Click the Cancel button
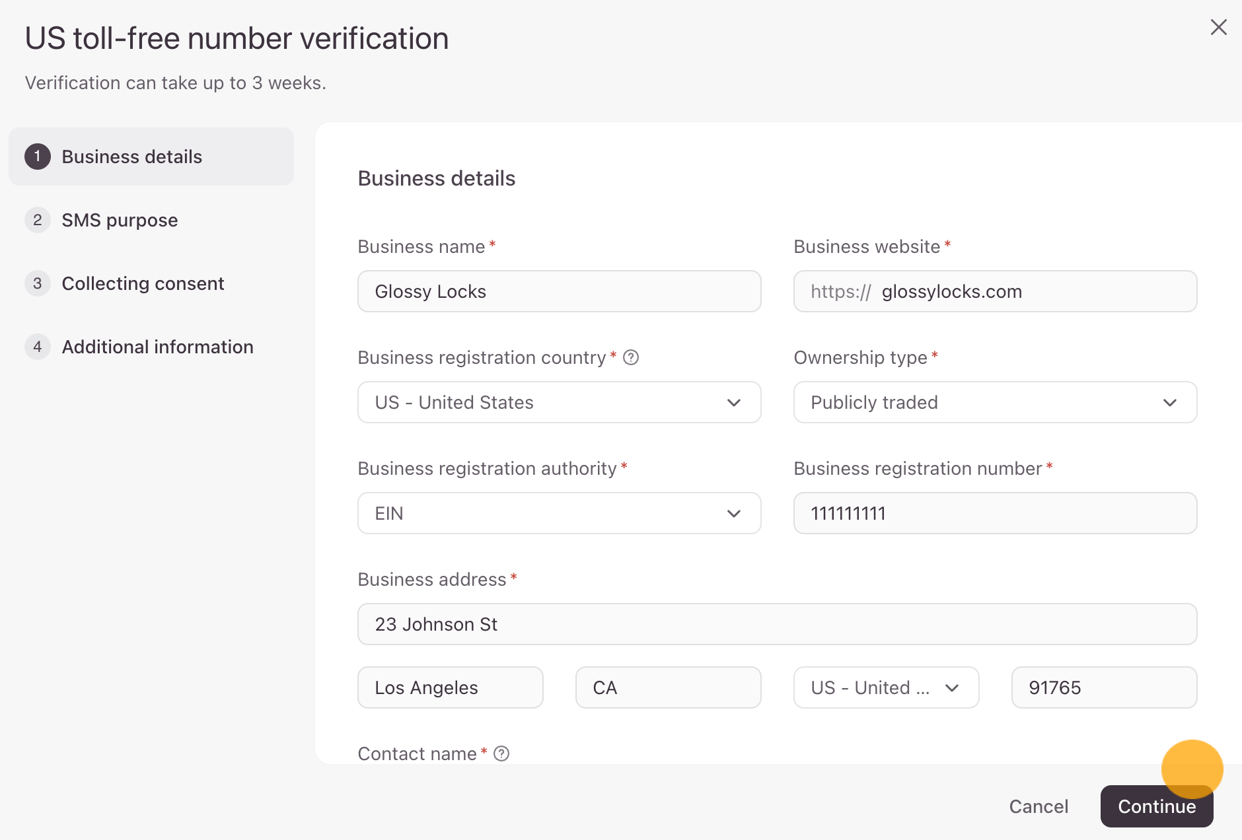 pos(1039,806)
